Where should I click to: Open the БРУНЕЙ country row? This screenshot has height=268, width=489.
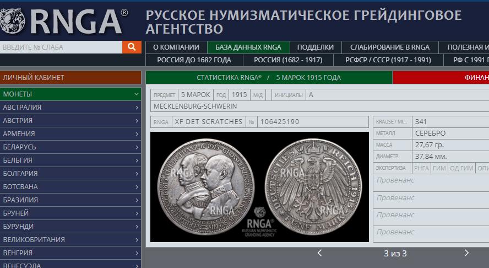pos(70,213)
